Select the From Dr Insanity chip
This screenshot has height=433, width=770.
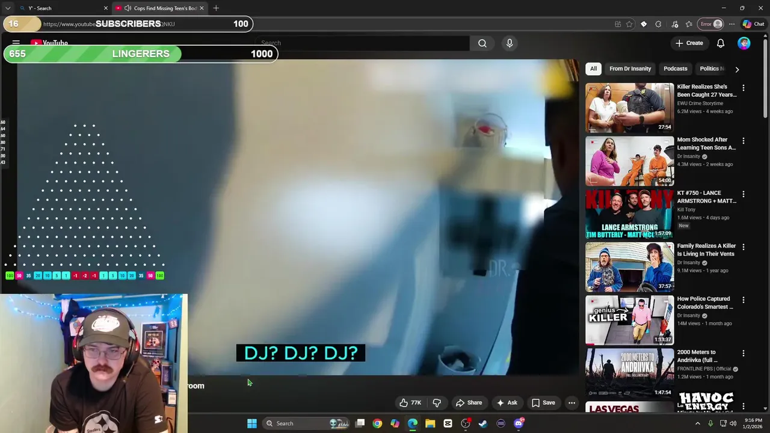[x=630, y=69]
